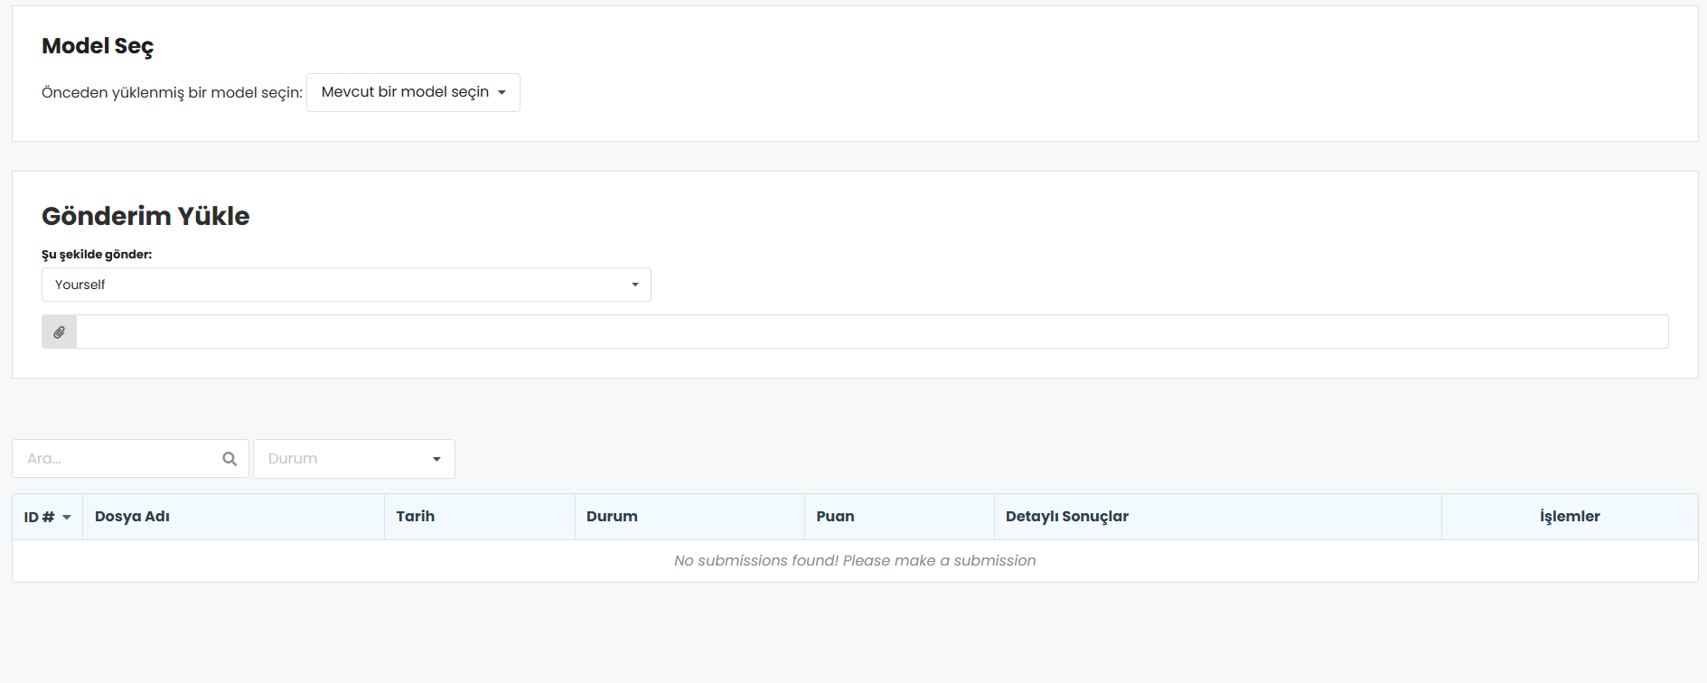Open the Durum status filter dropdown
The width and height of the screenshot is (1707, 683).
pos(354,459)
